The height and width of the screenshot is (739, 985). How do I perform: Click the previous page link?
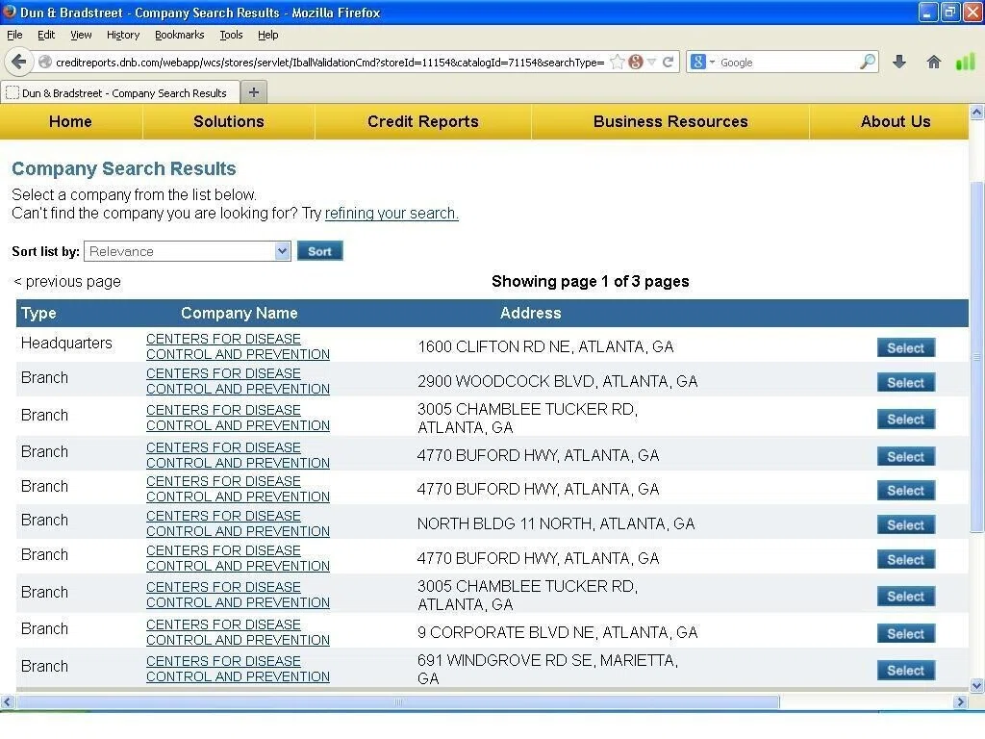pos(67,282)
